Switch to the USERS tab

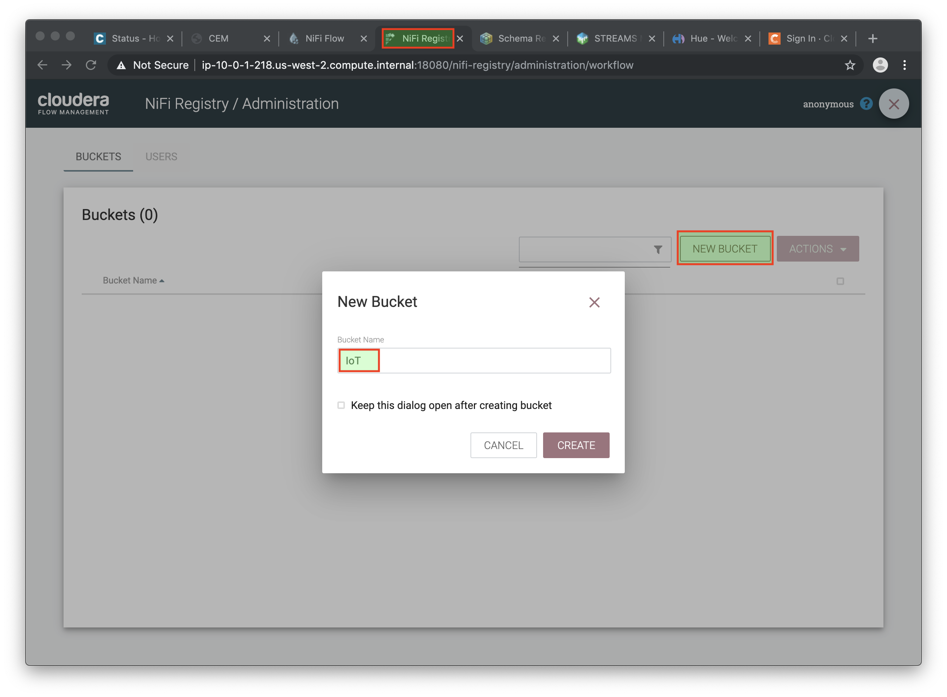161,156
